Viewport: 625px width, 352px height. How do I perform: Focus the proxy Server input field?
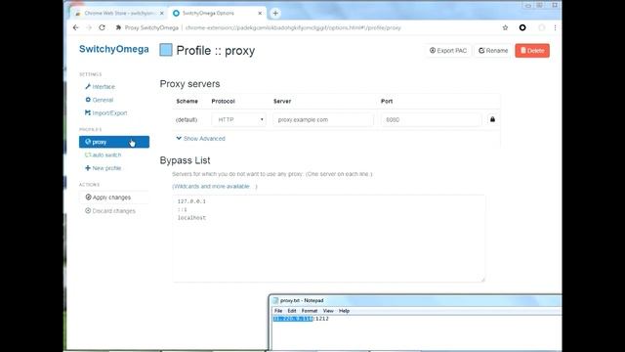click(323, 119)
